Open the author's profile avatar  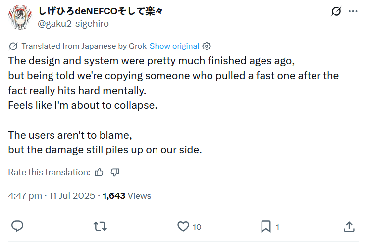point(19,17)
